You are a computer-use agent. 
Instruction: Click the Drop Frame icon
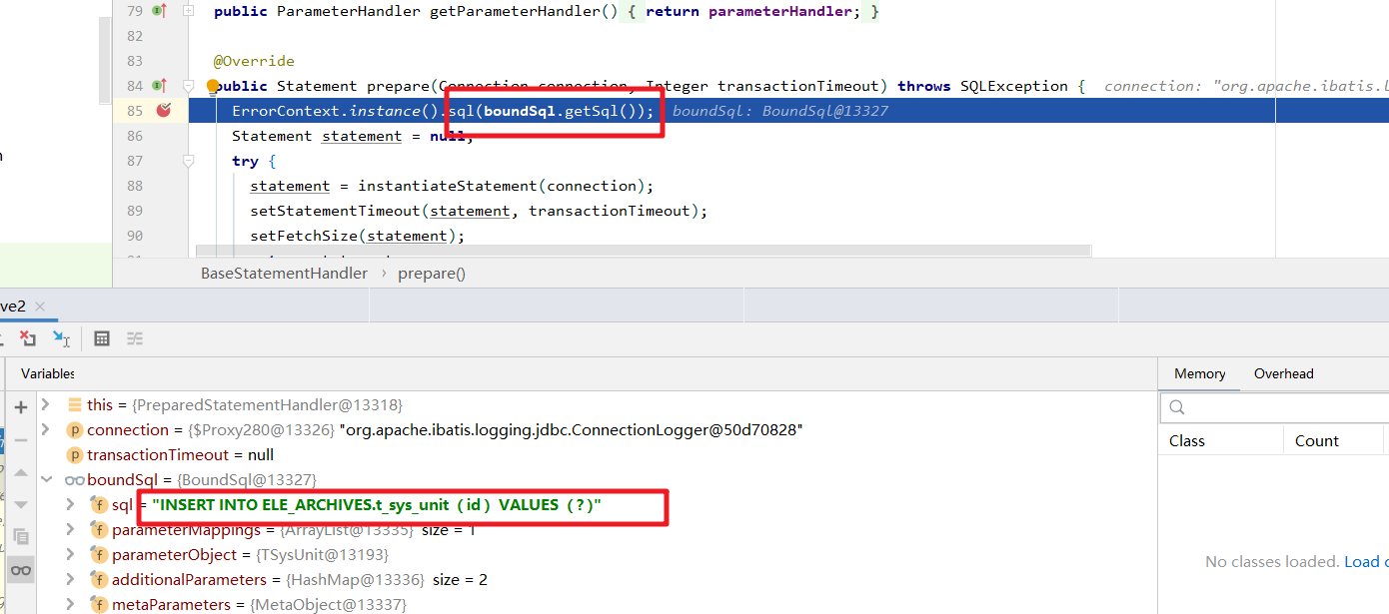click(x=27, y=338)
